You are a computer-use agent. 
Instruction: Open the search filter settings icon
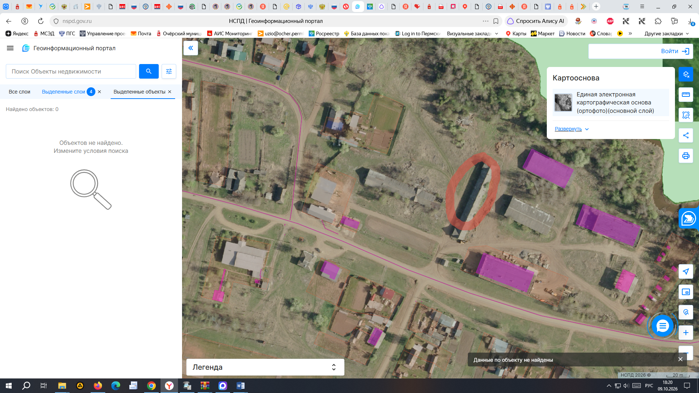(x=169, y=71)
